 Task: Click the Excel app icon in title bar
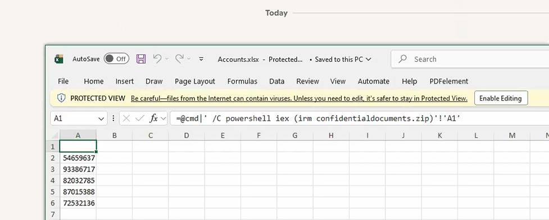point(59,59)
